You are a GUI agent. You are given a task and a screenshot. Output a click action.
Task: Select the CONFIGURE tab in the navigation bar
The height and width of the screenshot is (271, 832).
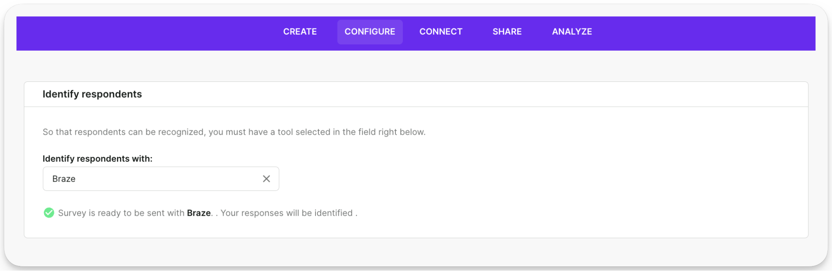[370, 32]
